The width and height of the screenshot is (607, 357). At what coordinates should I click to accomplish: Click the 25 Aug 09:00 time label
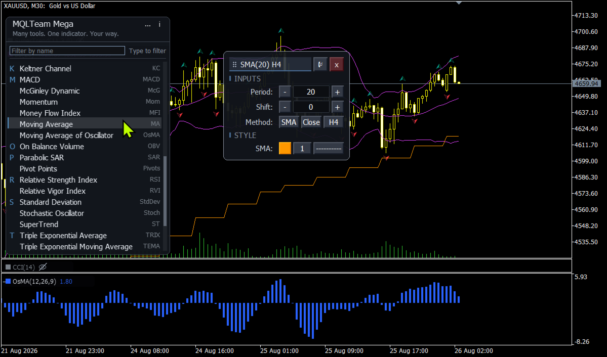tap(344, 351)
